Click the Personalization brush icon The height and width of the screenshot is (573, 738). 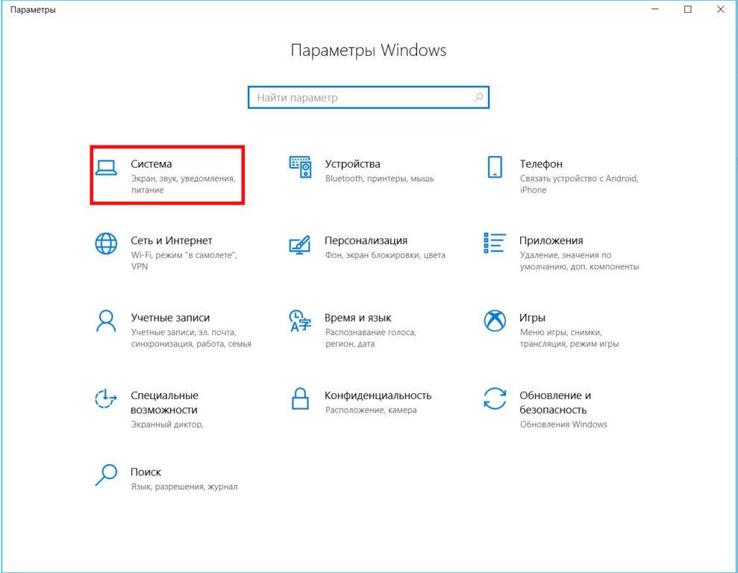click(300, 245)
